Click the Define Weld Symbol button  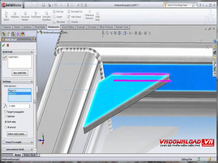click(x=17, y=134)
